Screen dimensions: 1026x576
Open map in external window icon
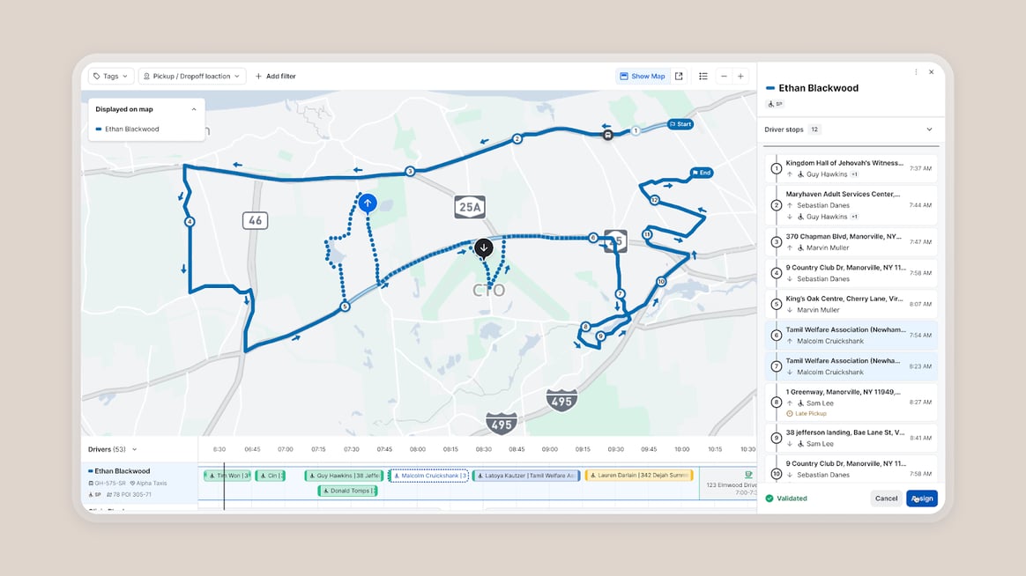[x=679, y=77]
